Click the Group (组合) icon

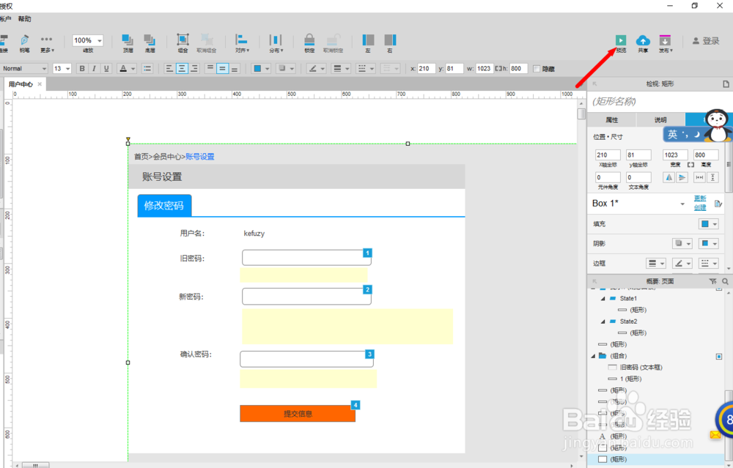click(183, 40)
